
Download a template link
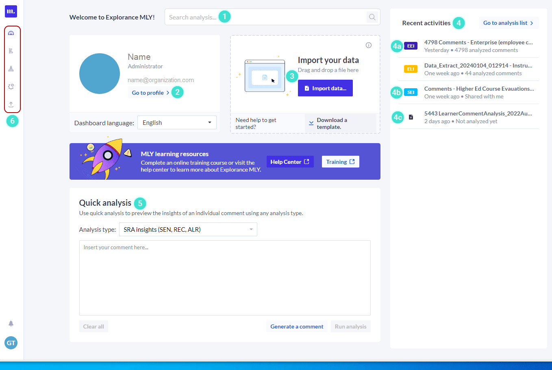[341, 123]
